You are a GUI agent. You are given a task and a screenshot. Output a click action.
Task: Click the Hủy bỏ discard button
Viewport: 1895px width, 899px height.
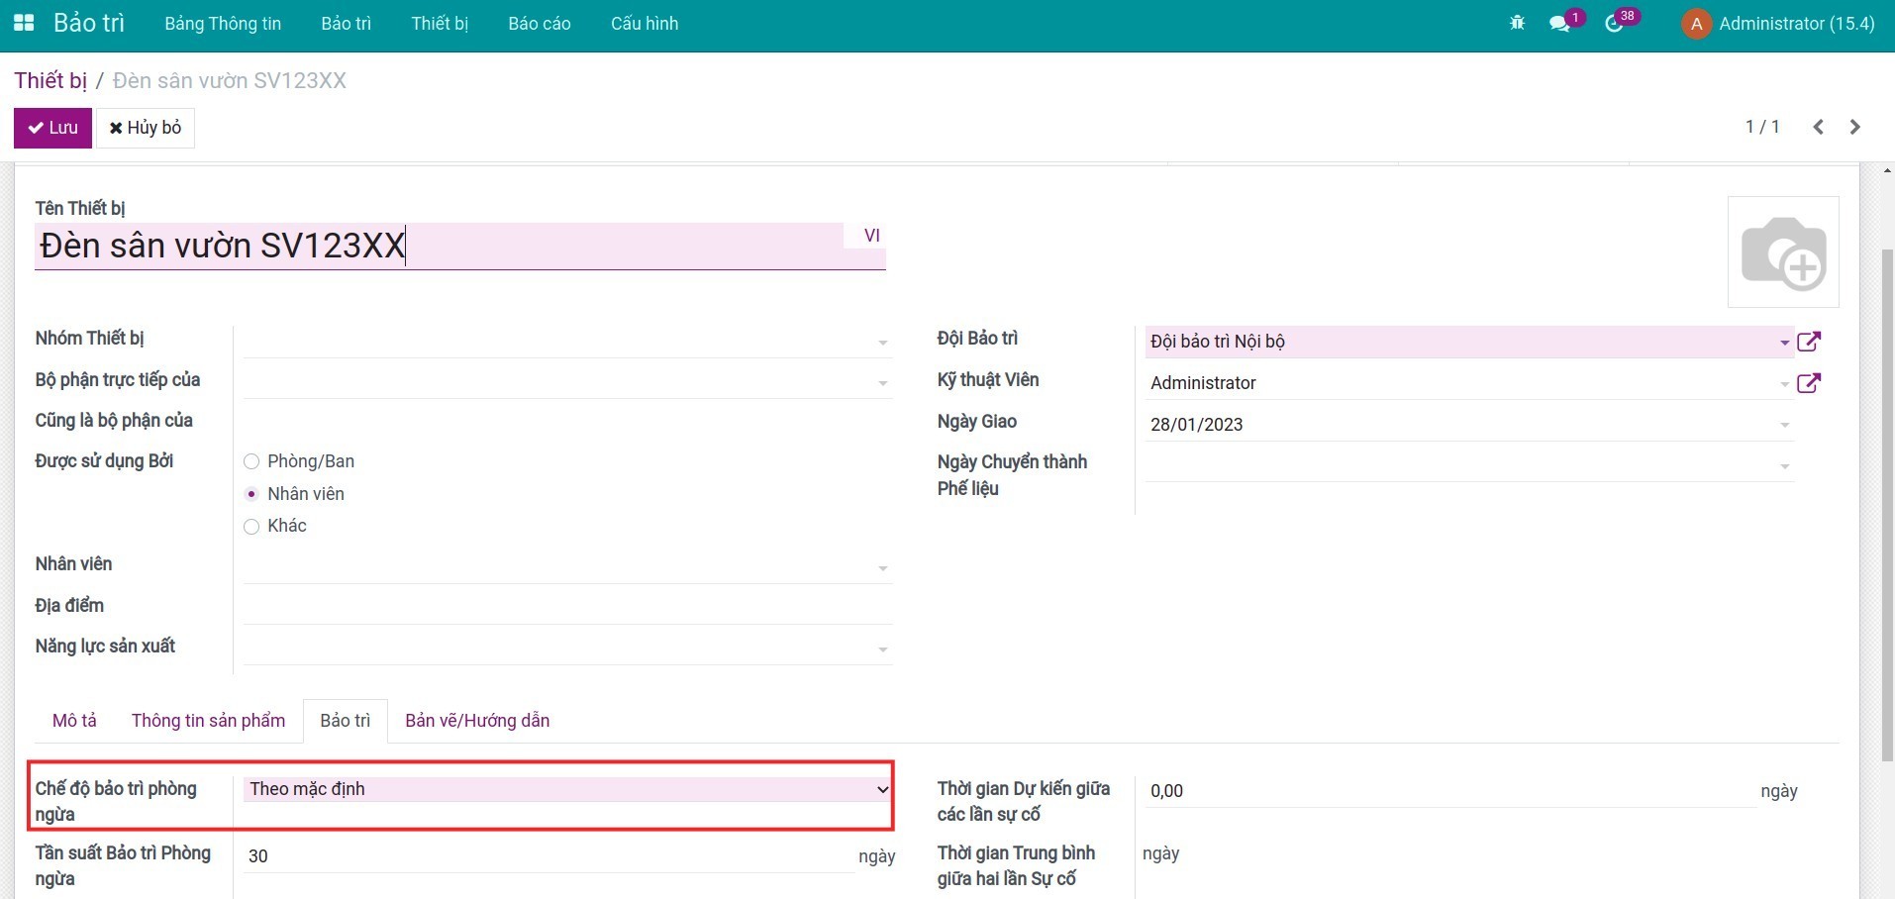[146, 128]
